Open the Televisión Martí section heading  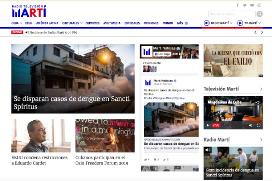click(221, 89)
